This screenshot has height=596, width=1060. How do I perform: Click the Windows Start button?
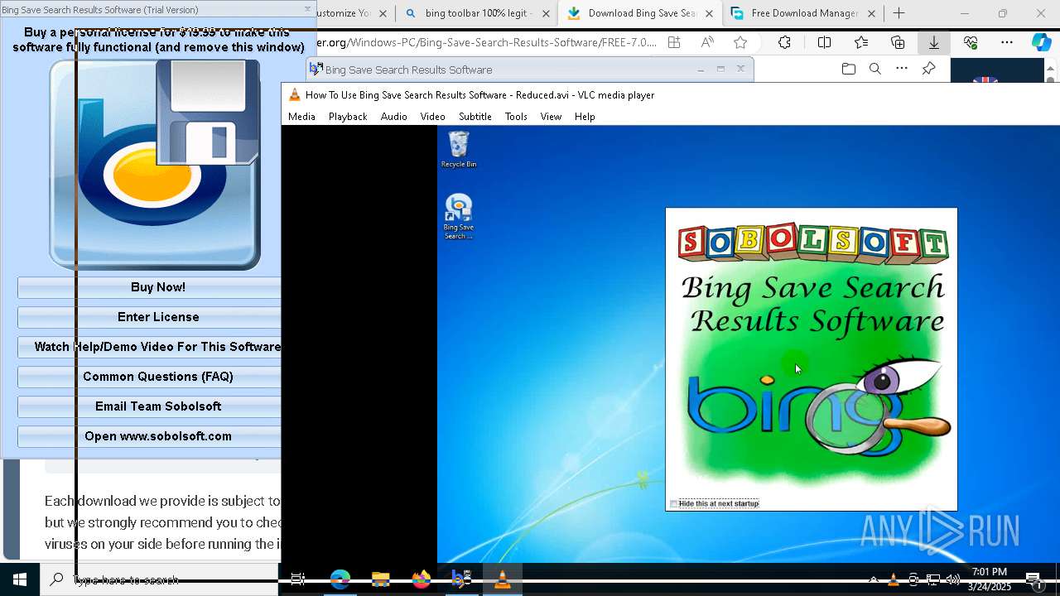coord(20,579)
